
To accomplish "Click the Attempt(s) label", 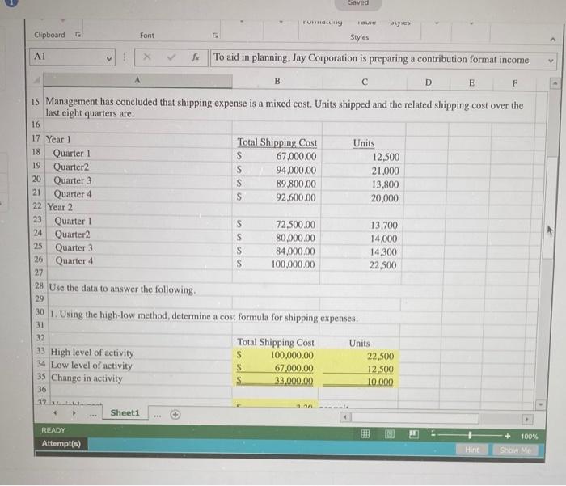I will [x=61, y=443].
